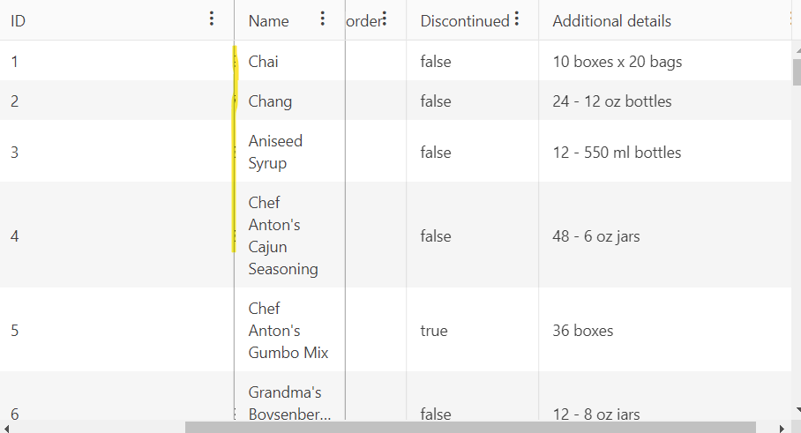Sort by the Name column header
This screenshot has height=433, width=801.
tap(269, 21)
